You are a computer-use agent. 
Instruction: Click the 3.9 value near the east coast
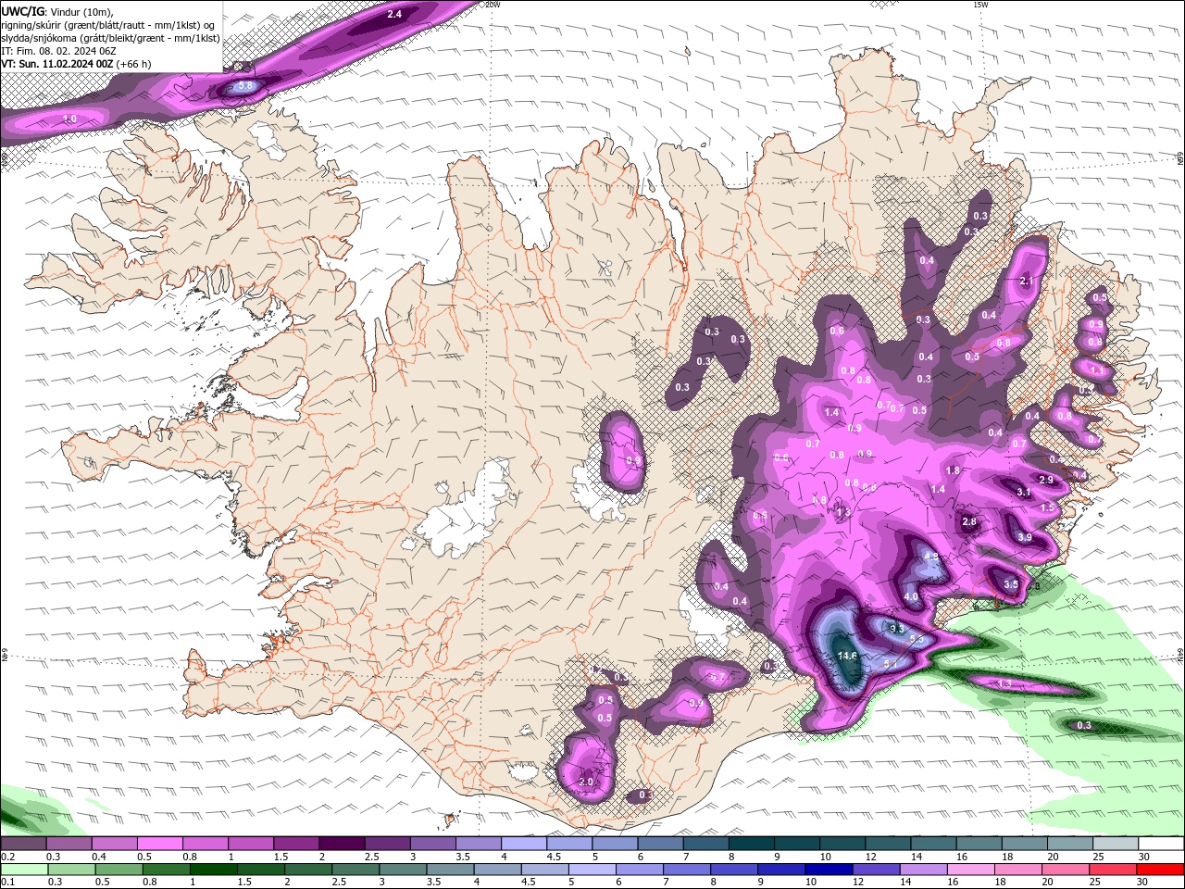point(1024,537)
